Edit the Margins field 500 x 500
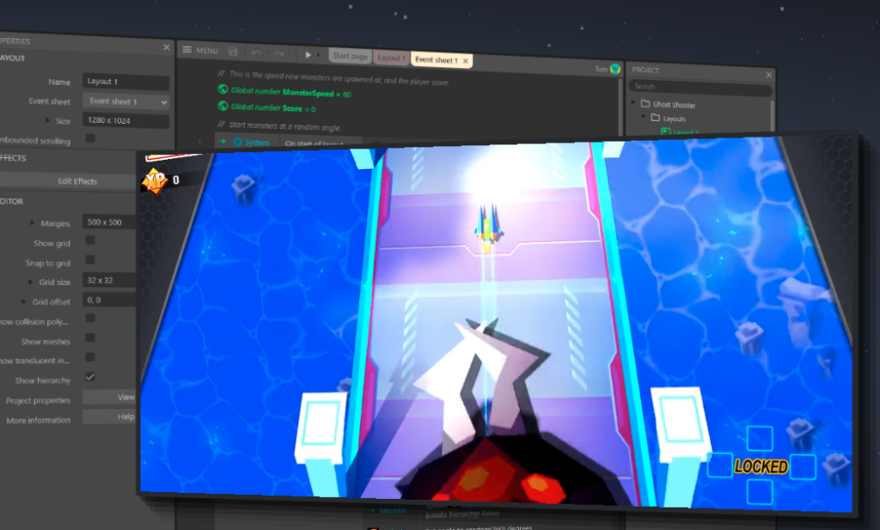This screenshot has width=880, height=530. coord(109,222)
